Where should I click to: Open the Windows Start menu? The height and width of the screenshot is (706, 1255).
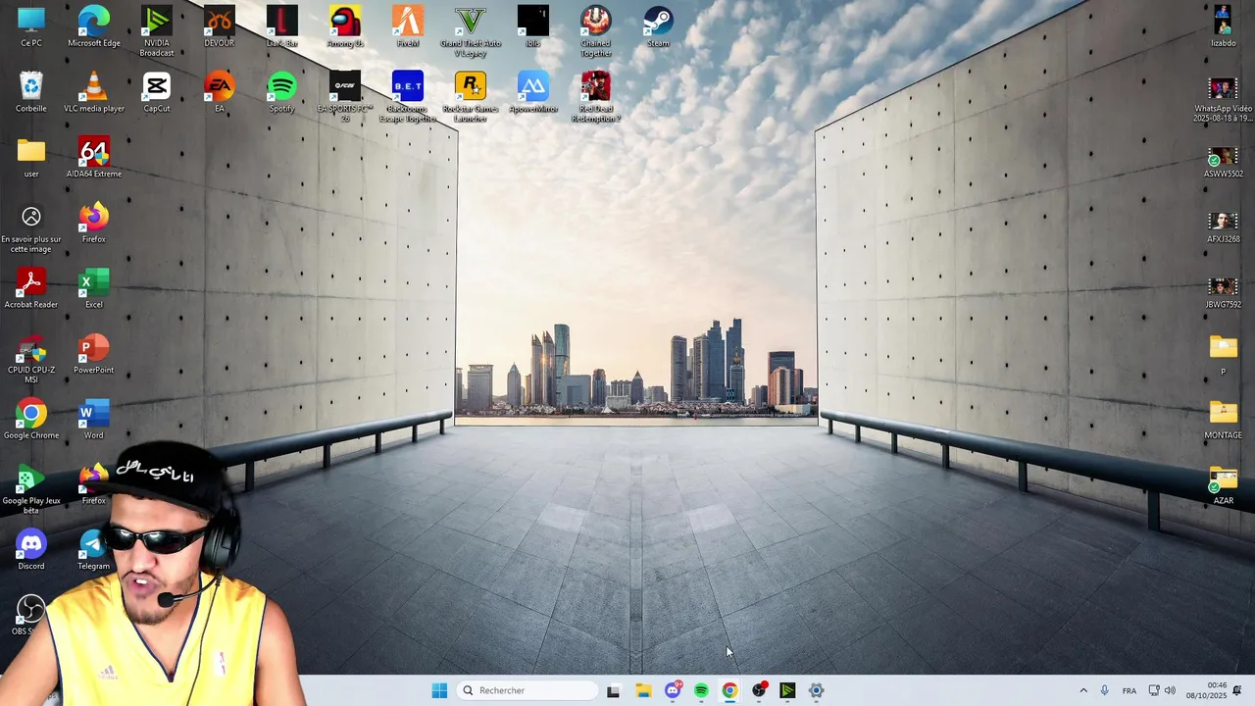click(439, 690)
